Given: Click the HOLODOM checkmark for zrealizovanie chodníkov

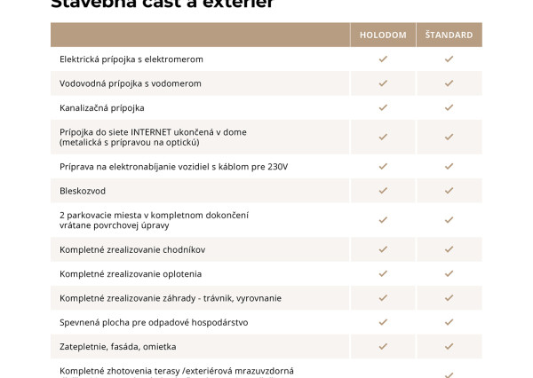Looking at the screenshot, I should (383, 249).
